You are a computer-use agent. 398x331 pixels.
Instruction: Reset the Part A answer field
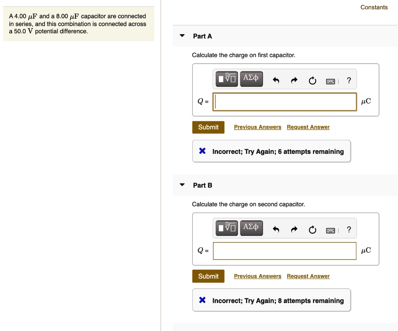pyautogui.click(x=312, y=81)
